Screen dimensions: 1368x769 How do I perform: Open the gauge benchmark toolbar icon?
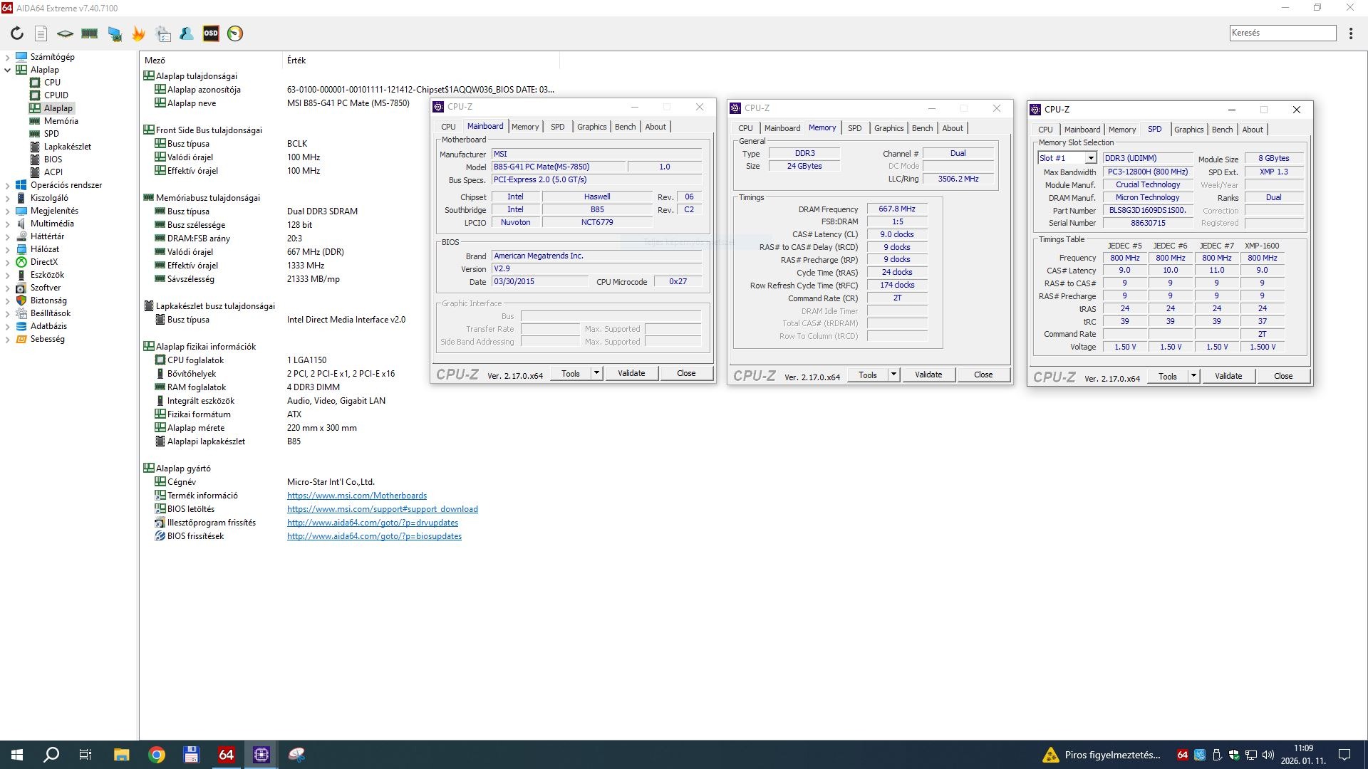coord(235,33)
